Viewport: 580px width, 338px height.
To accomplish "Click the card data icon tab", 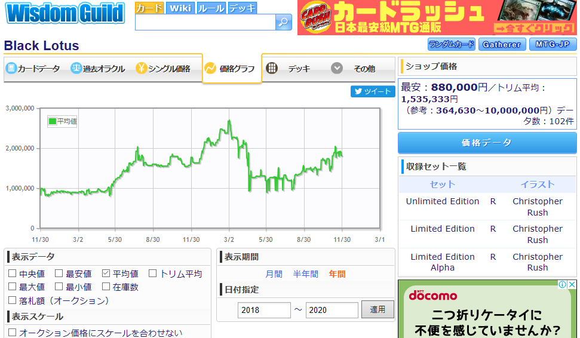I will (11, 69).
